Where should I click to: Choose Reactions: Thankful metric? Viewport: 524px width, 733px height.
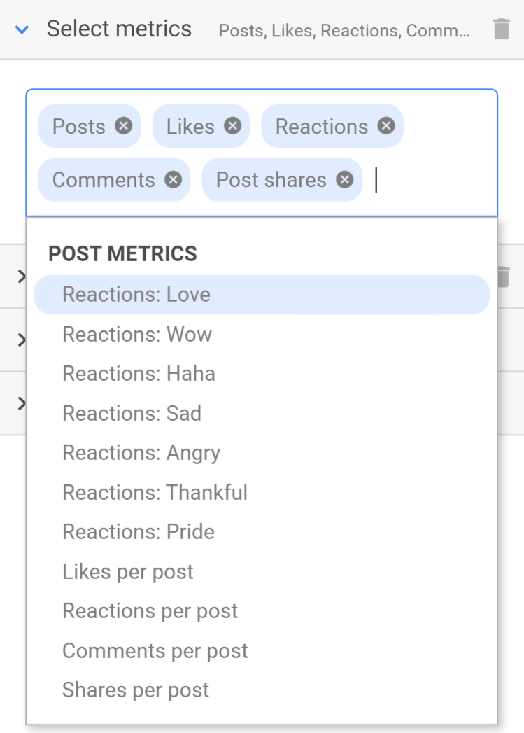click(155, 492)
